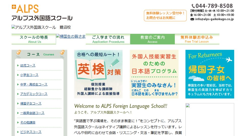
Task: Open the その他課目 link
Action: 28,122
